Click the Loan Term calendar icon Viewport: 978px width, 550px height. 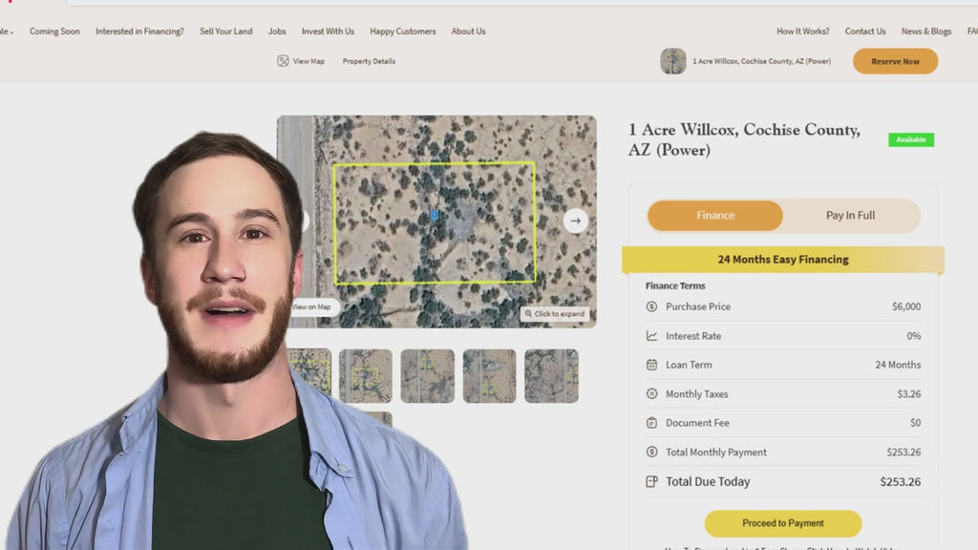click(651, 365)
